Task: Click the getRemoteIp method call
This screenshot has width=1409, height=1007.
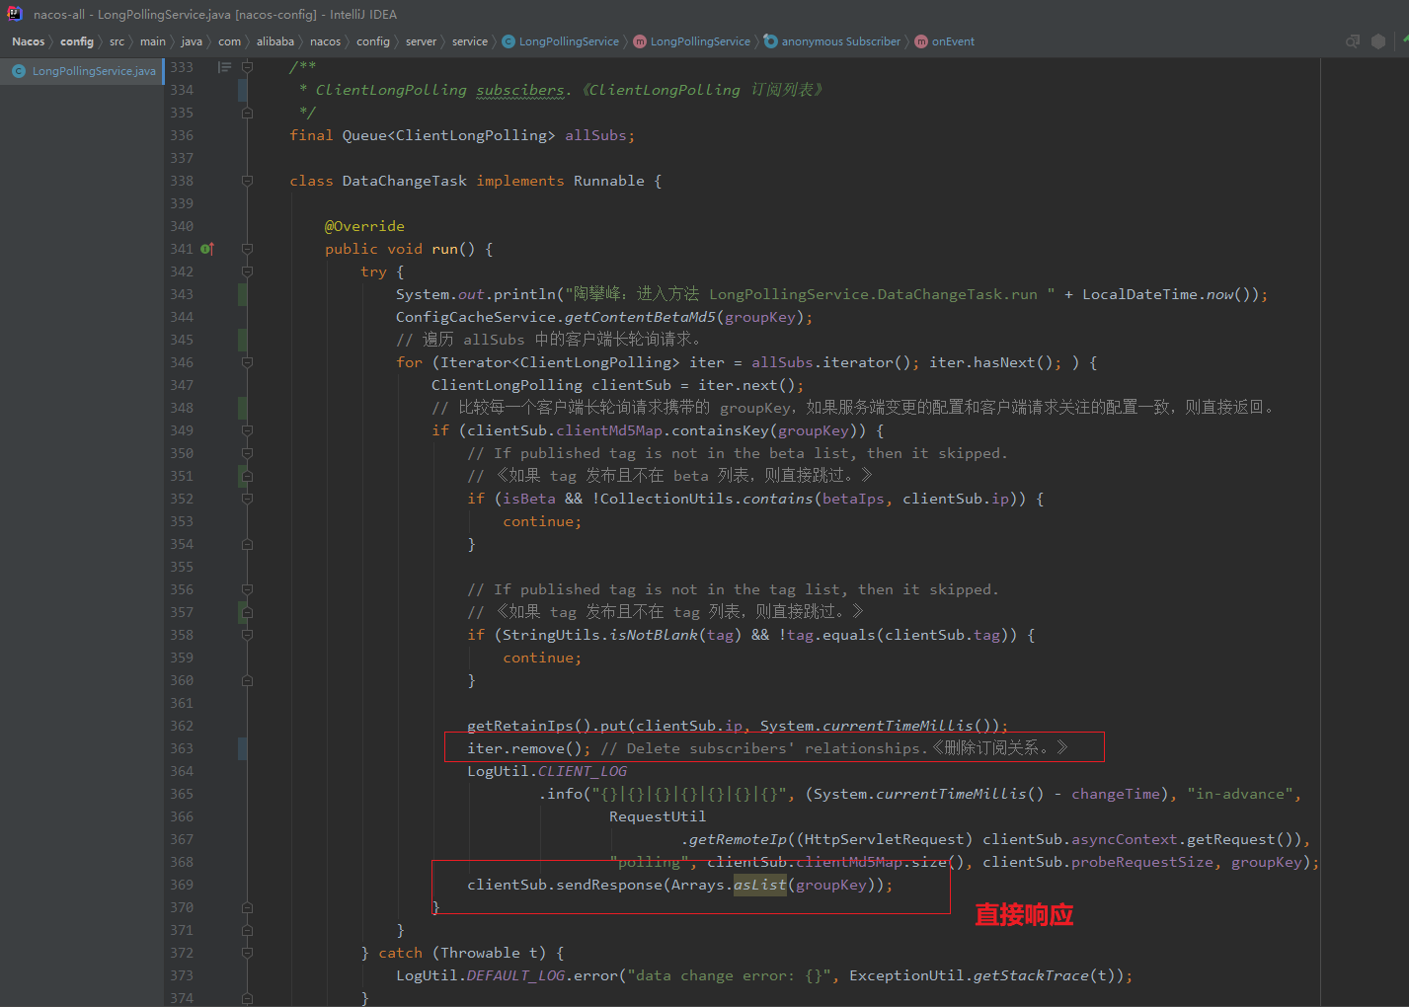Action: [738, 839]
